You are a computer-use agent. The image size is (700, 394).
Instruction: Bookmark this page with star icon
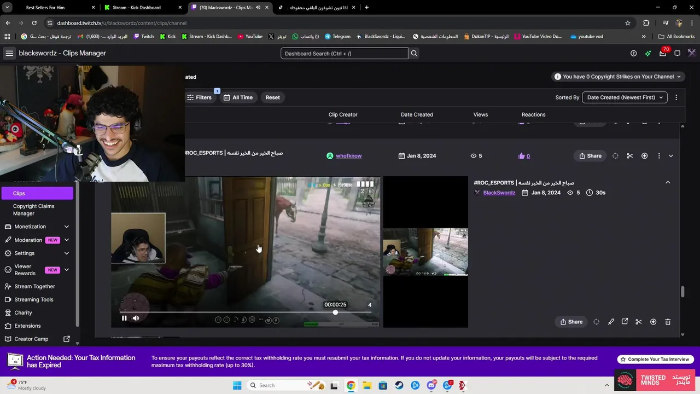tap(628, 23)
